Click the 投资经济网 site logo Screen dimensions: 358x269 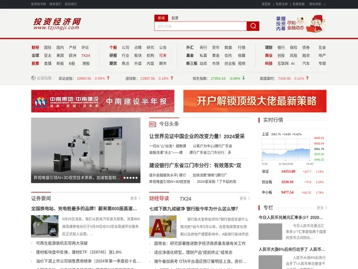[57, 24]
